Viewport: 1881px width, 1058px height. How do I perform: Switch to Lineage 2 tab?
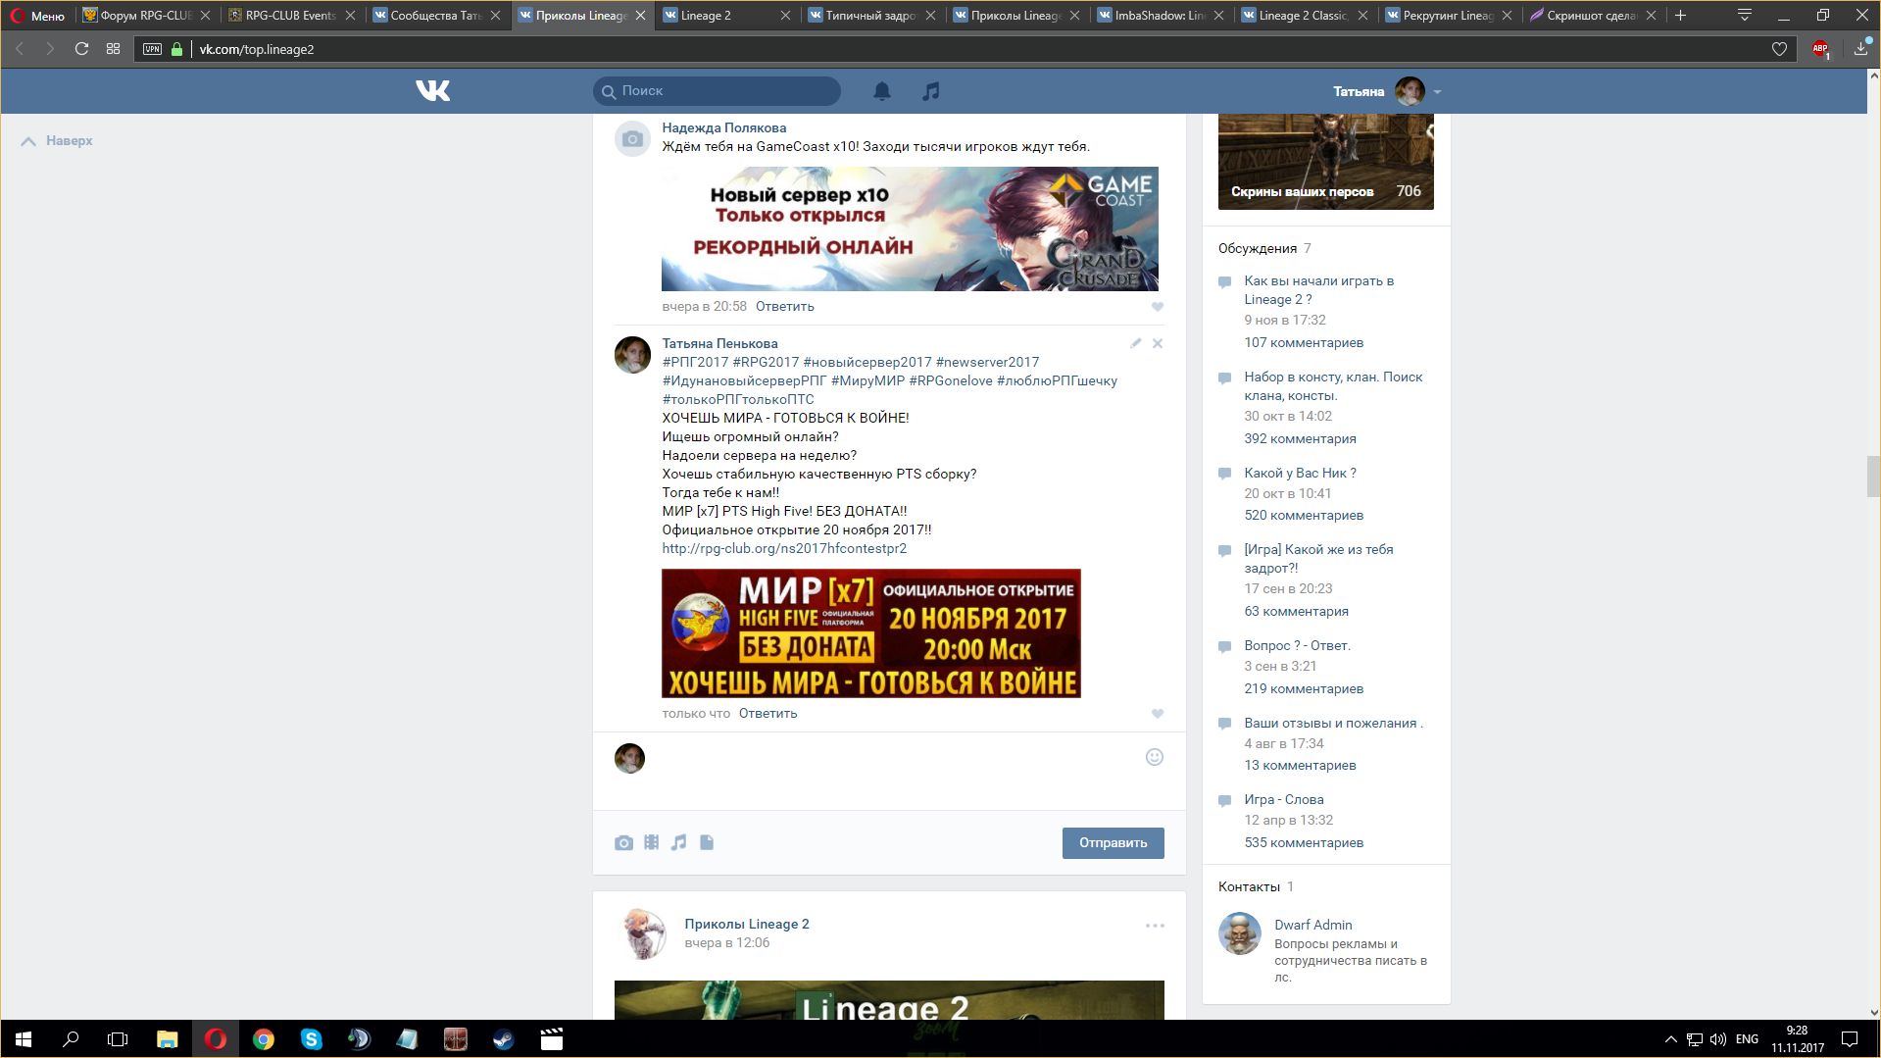[x=725, y=16]
